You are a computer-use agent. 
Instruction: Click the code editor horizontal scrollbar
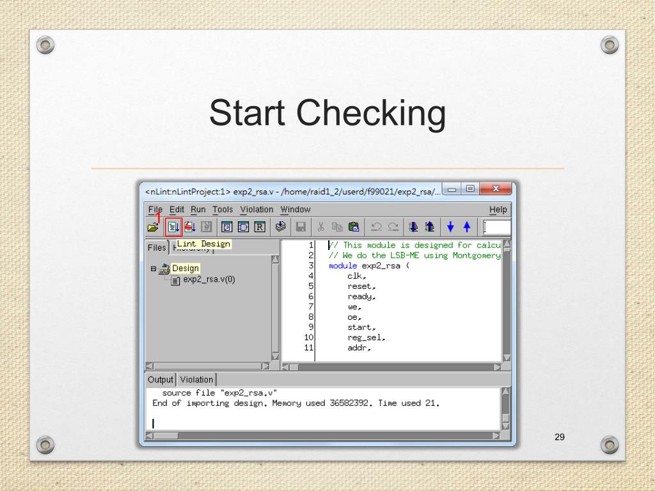click(391, 367)
